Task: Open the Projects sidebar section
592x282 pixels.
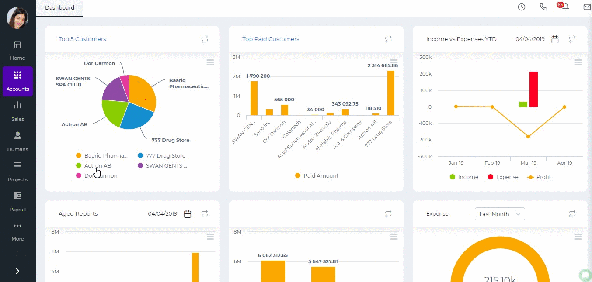Action: click(17, 172)
